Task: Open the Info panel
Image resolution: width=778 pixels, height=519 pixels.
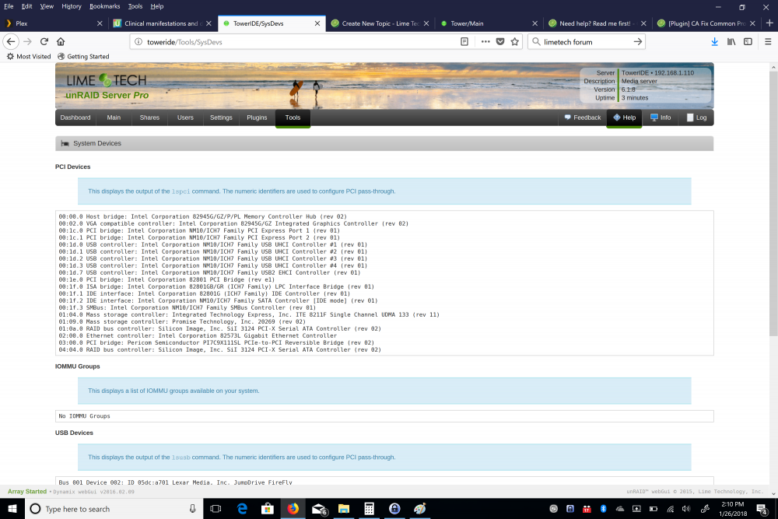Action: pos(661,117)
